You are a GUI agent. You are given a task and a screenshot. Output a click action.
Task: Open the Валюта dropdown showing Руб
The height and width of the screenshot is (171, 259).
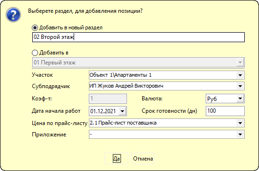(240, 99)
